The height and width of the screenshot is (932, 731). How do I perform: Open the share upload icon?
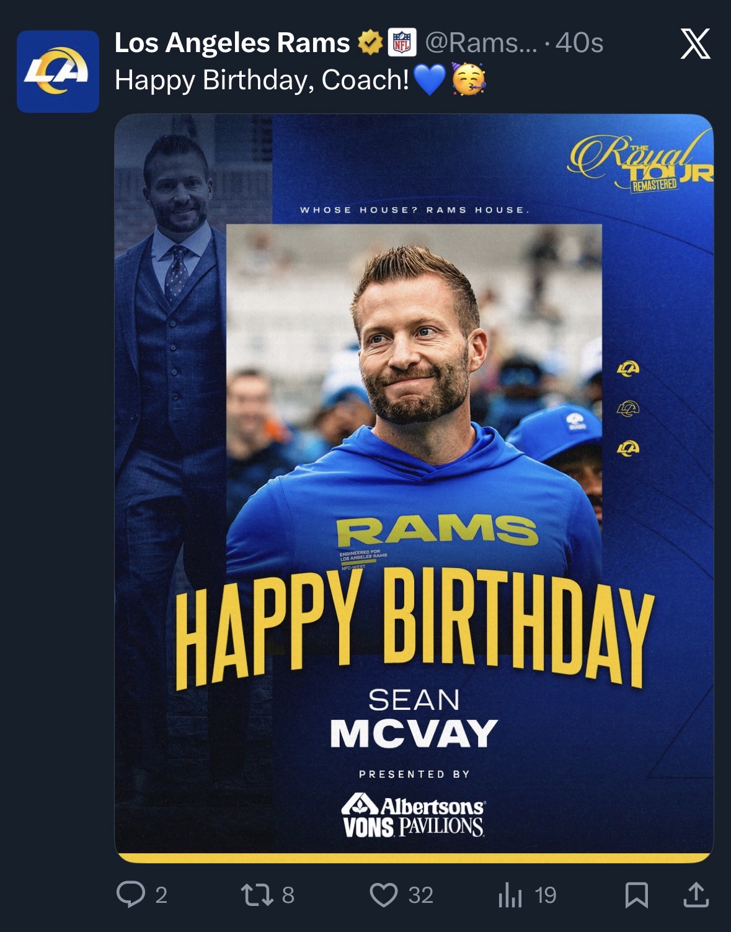696,895
